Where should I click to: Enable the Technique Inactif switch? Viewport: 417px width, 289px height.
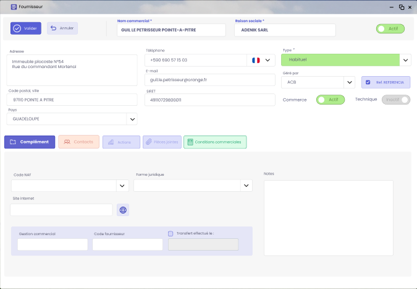396,100
